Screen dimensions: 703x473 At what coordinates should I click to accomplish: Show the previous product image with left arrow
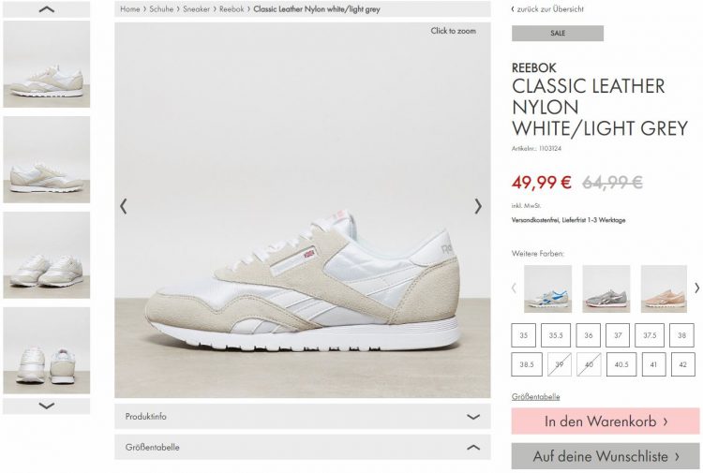(x=124, y=206)
